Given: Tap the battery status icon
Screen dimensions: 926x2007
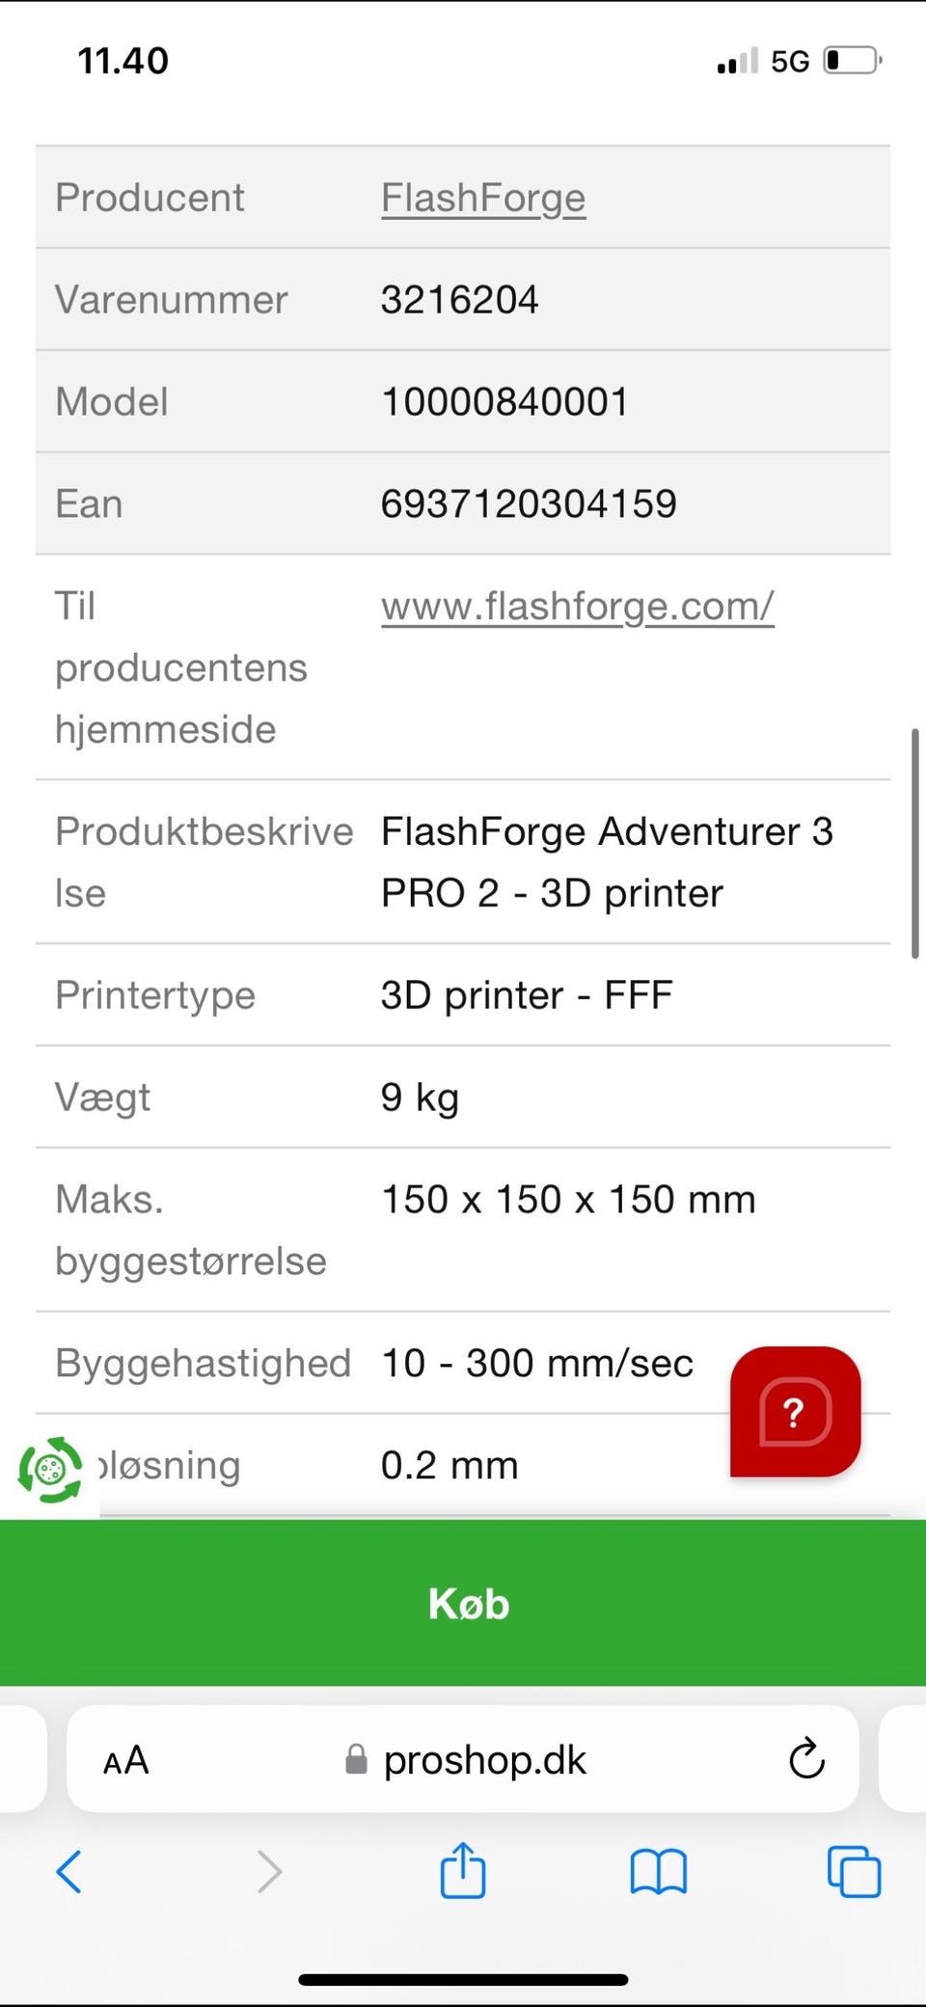Looking at the screenshot, I should 853,61.
